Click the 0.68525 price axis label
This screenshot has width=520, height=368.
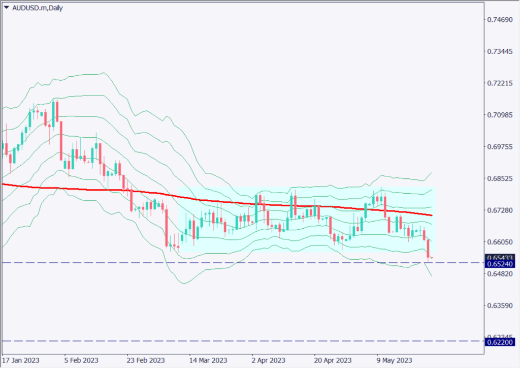(499, 179)
